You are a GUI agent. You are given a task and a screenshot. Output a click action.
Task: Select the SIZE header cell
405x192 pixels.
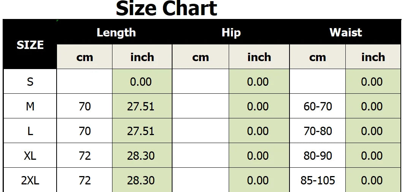(x=30, y=44)
